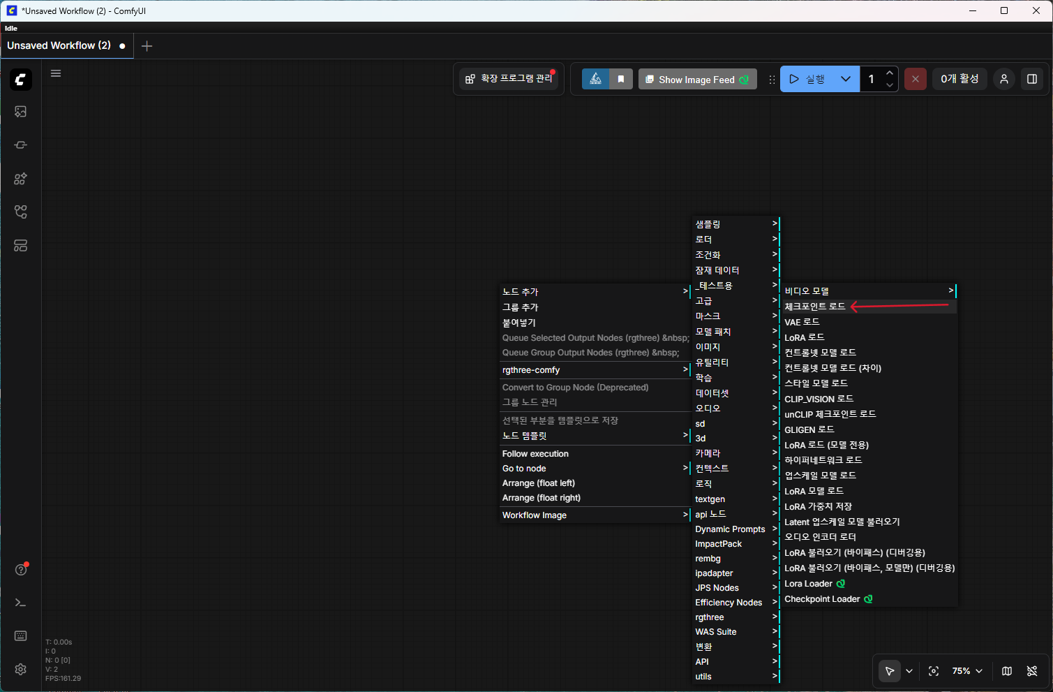Click the 확장 프로그램 관리 button
Screen dimensions: 1053x692
[509, 79]
